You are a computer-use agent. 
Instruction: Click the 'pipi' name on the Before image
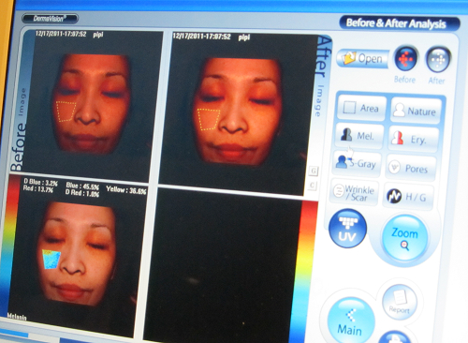point(98,35)
